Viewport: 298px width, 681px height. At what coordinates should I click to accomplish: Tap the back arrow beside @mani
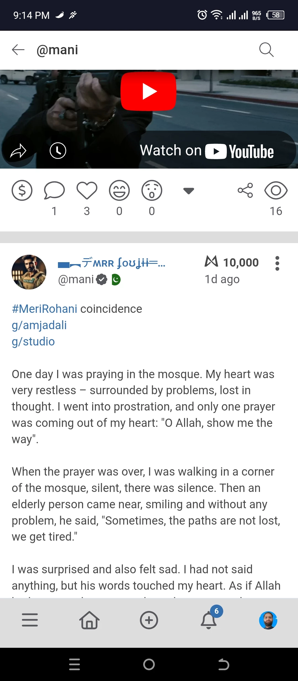[x=18, y=50]
